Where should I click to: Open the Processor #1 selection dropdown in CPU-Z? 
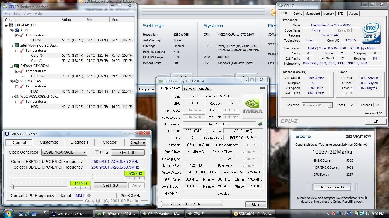[330, 105]
